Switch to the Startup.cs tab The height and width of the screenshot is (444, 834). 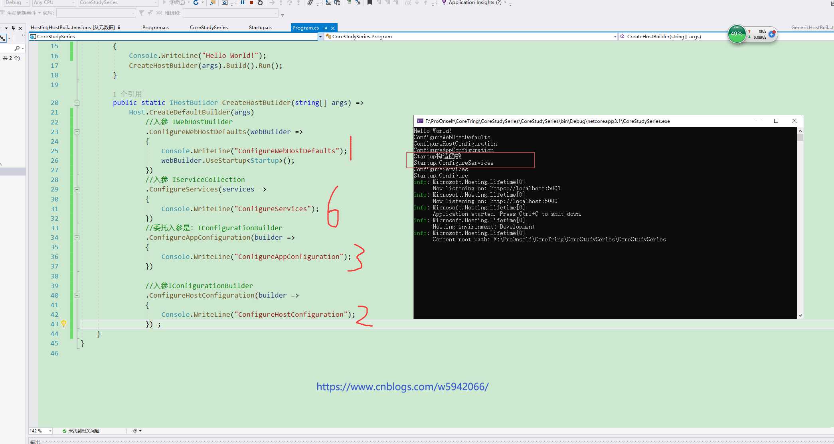coord(260,28)
